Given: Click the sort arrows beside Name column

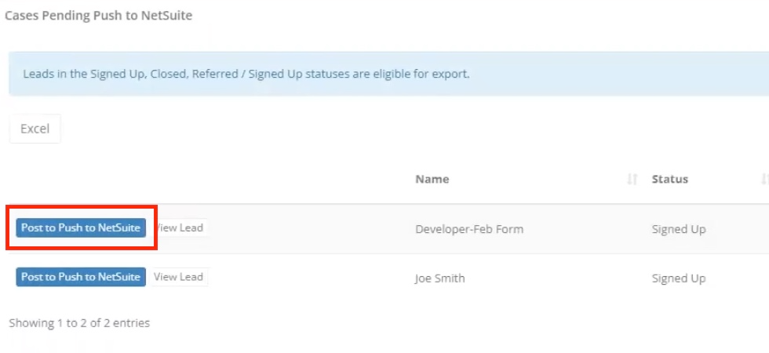Looking at the screenshot, I should [632, 180].
